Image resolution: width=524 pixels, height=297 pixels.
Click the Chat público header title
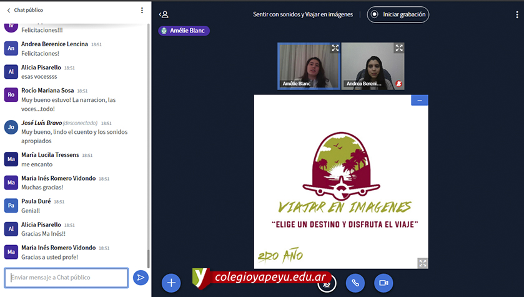[x=29, y=11]
